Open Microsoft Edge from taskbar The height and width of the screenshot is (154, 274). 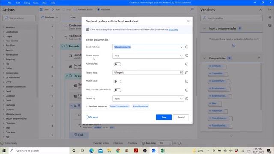(x=92, y=151)
